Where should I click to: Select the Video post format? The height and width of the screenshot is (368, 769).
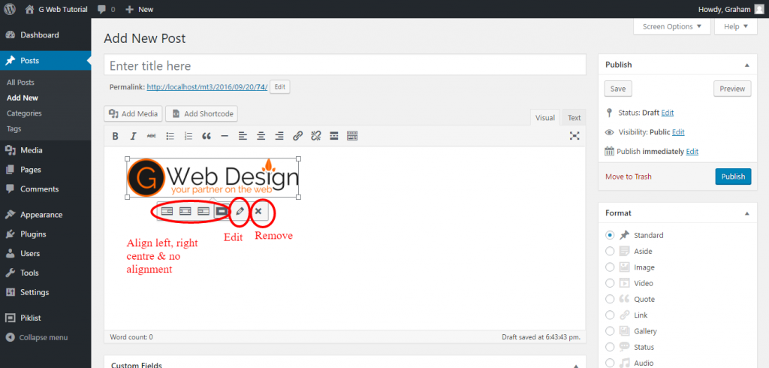coord(610,283)
